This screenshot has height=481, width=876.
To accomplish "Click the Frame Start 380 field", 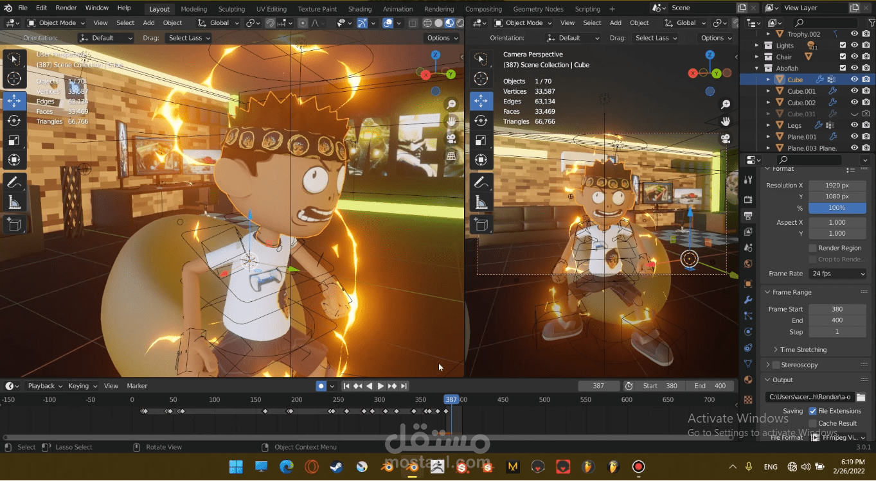I will point(837,309).
